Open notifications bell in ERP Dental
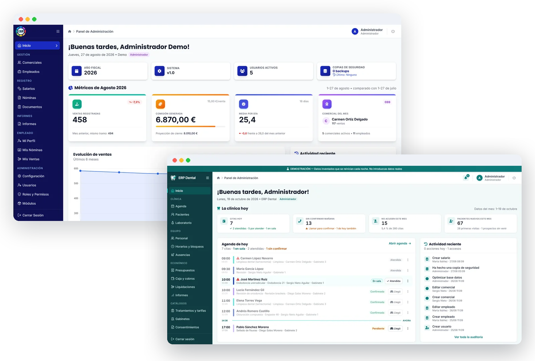The width and height of the screenshot is (535, 361). coord(466,177)
